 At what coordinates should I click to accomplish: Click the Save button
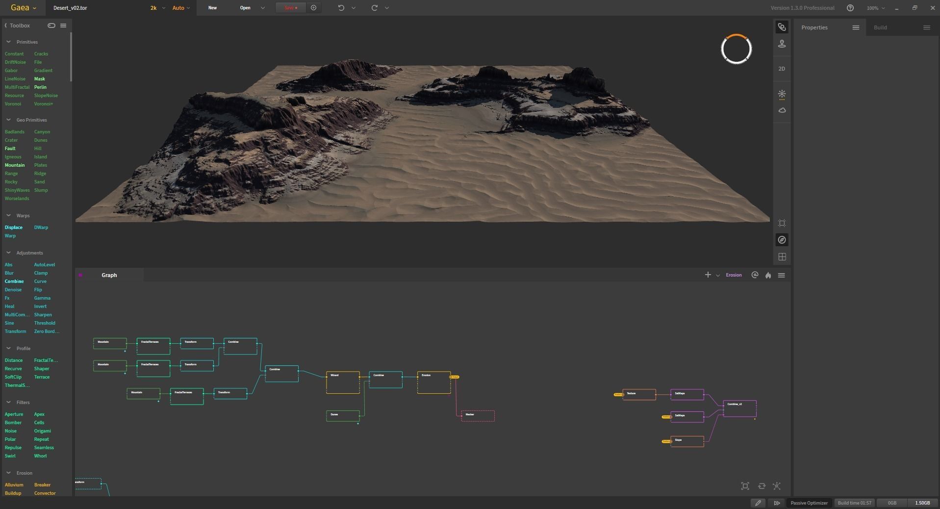(290, 8)
